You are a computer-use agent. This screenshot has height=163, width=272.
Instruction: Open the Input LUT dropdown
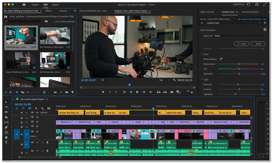[x=240, y=36]
